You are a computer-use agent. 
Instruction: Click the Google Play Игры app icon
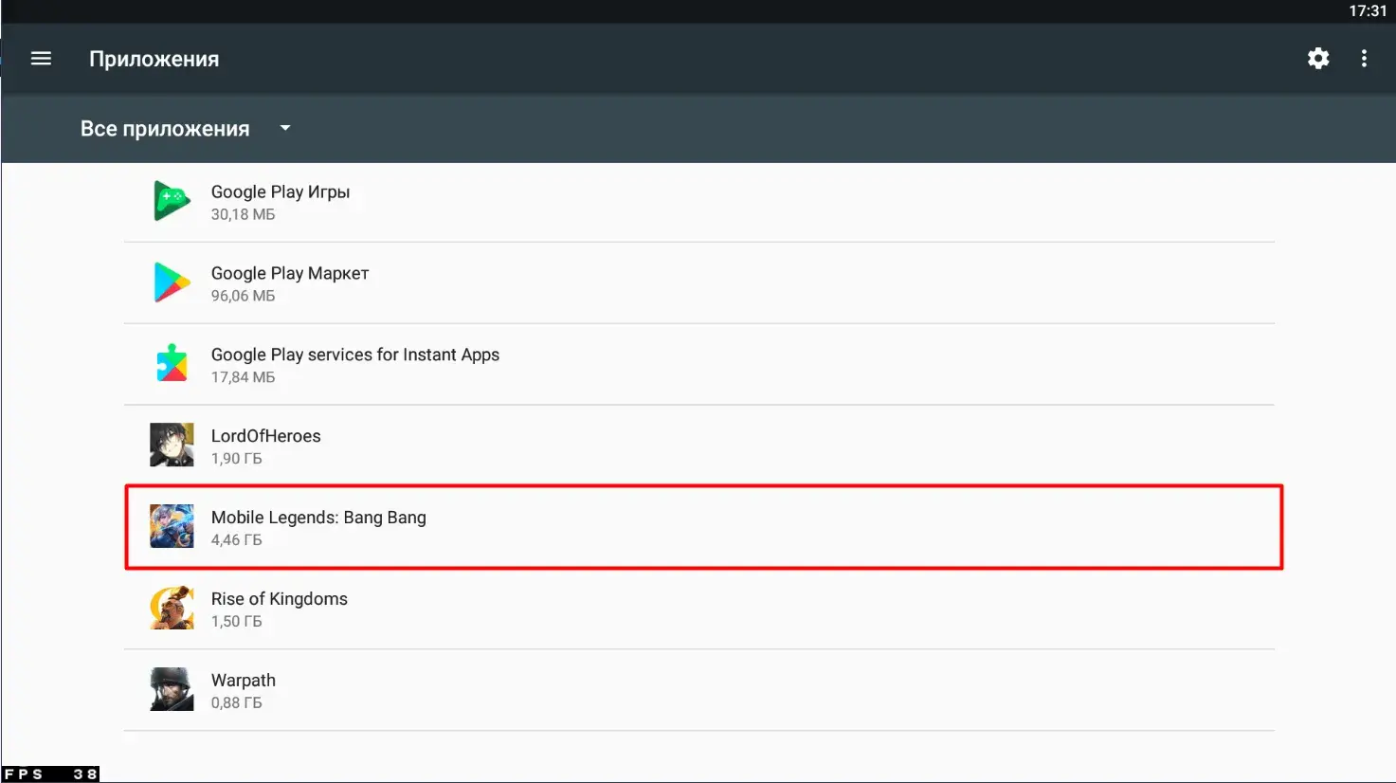point(172,201)
